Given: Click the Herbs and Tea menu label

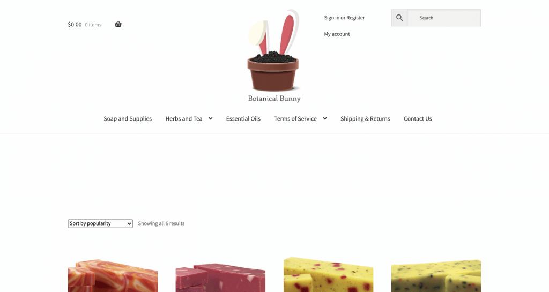Looking at the screenshot, I should point(184,119).
